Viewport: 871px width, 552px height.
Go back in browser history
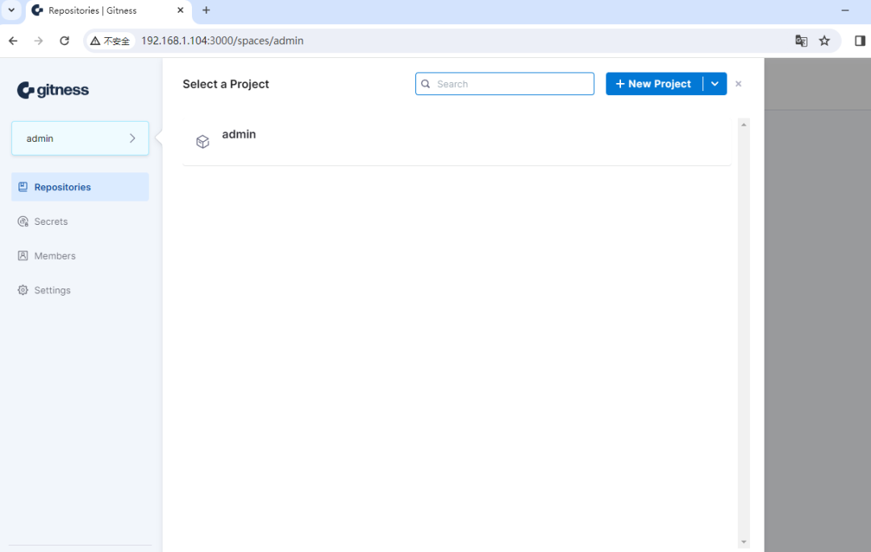[x=14, y=40]
